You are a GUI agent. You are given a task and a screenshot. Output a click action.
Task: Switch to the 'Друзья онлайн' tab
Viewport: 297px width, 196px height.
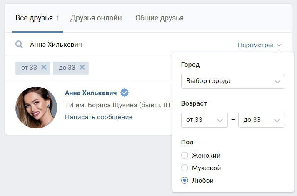[96, 18]
